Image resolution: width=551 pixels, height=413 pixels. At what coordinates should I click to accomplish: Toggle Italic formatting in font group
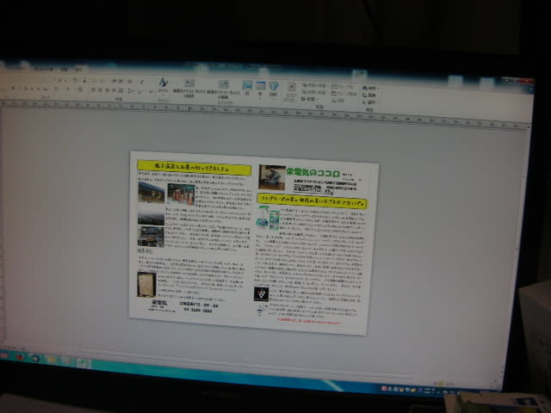click(19, 88)
